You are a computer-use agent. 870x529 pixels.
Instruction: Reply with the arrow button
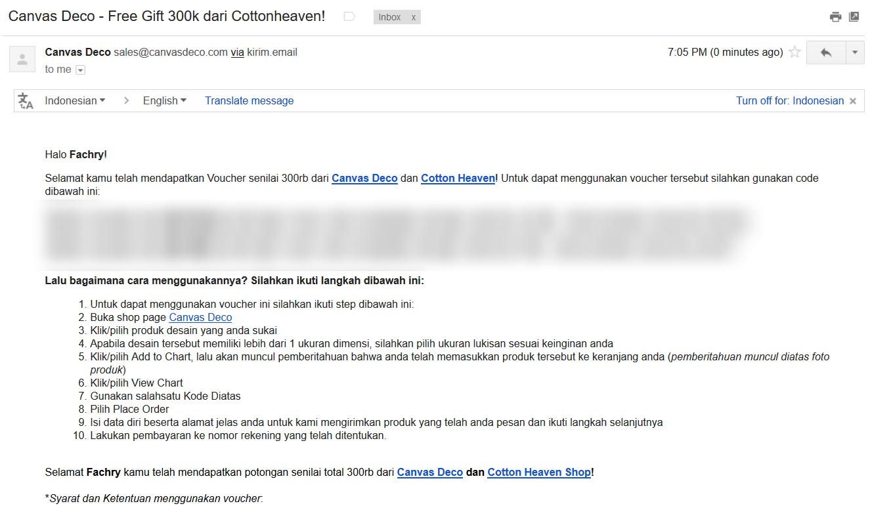(x=826, y=53)
